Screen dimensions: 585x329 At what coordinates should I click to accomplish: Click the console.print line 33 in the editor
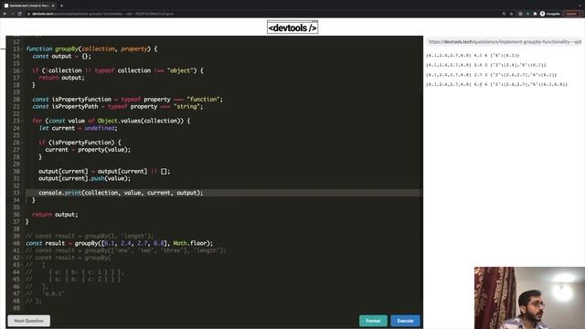tap(121, 193)
